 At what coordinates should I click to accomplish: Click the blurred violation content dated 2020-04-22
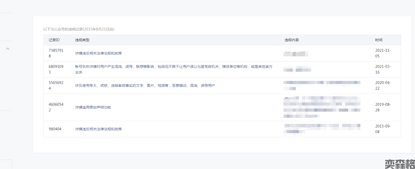322,85
